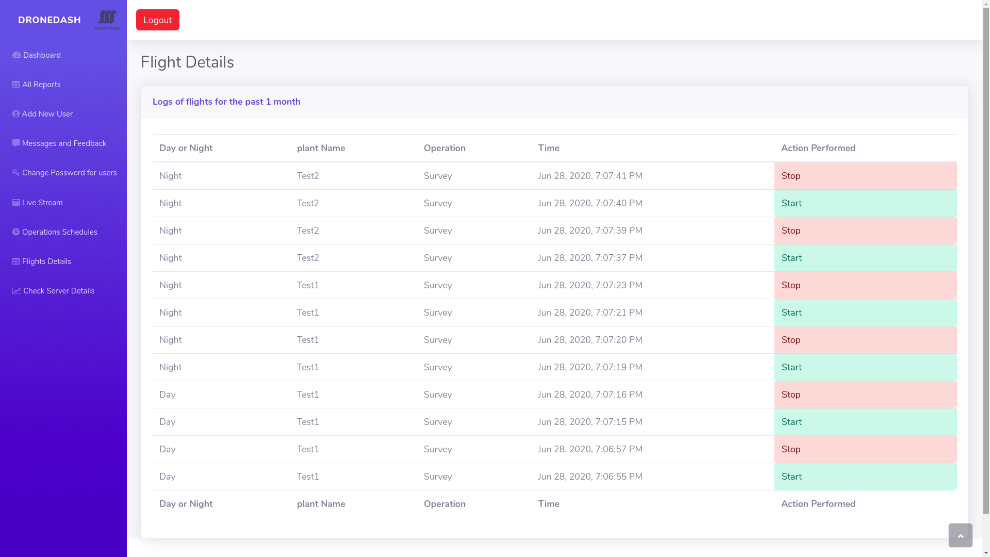Click the Flights Details table icon

[x=16, y=261]
